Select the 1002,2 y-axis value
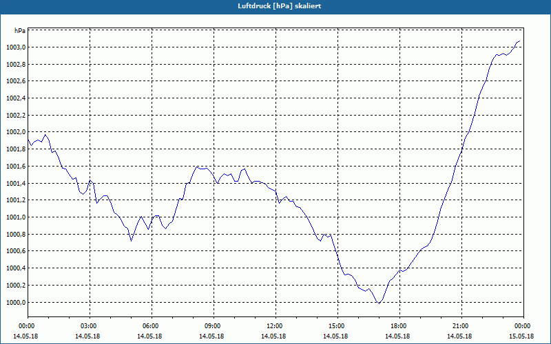The image size is (551, 344). pos(16,116)
